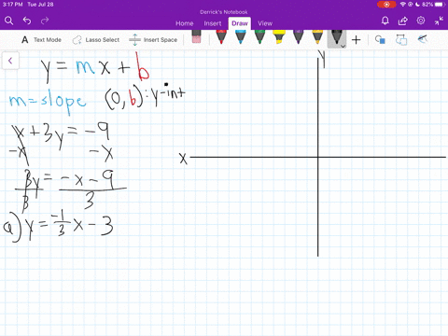
Task: Open Derrick's Notebook title
Action: tap(224, 12)
